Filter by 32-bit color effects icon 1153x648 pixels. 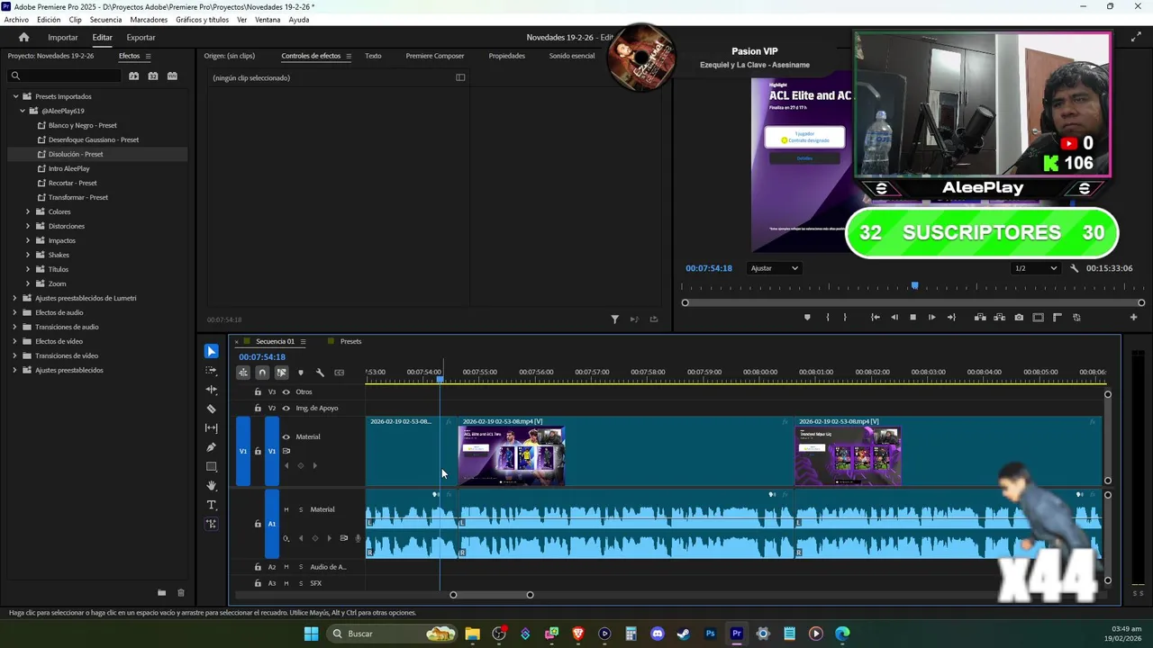(x=153, y=76)
